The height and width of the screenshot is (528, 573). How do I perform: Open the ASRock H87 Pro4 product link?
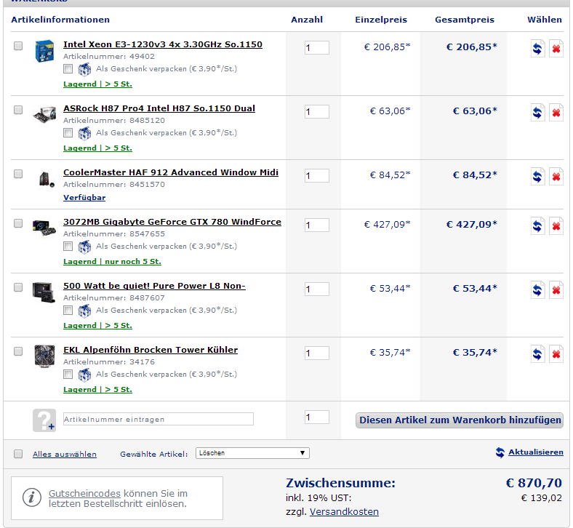(x=159, y=108)
